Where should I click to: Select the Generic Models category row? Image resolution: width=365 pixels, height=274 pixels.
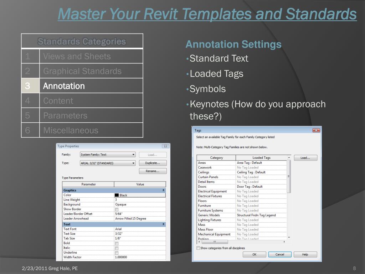[x=242, y=215]
